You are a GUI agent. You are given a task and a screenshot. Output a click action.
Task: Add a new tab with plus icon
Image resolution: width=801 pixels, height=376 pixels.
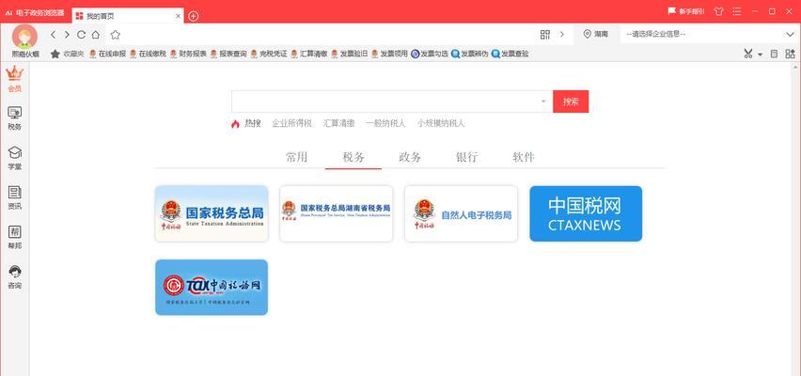click(x=193, y=16)
